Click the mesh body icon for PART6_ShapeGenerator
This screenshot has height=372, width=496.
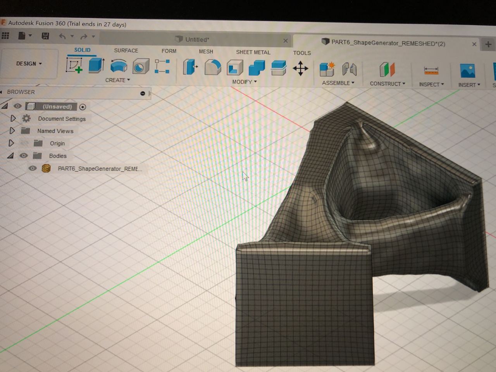tap(46, 168)
